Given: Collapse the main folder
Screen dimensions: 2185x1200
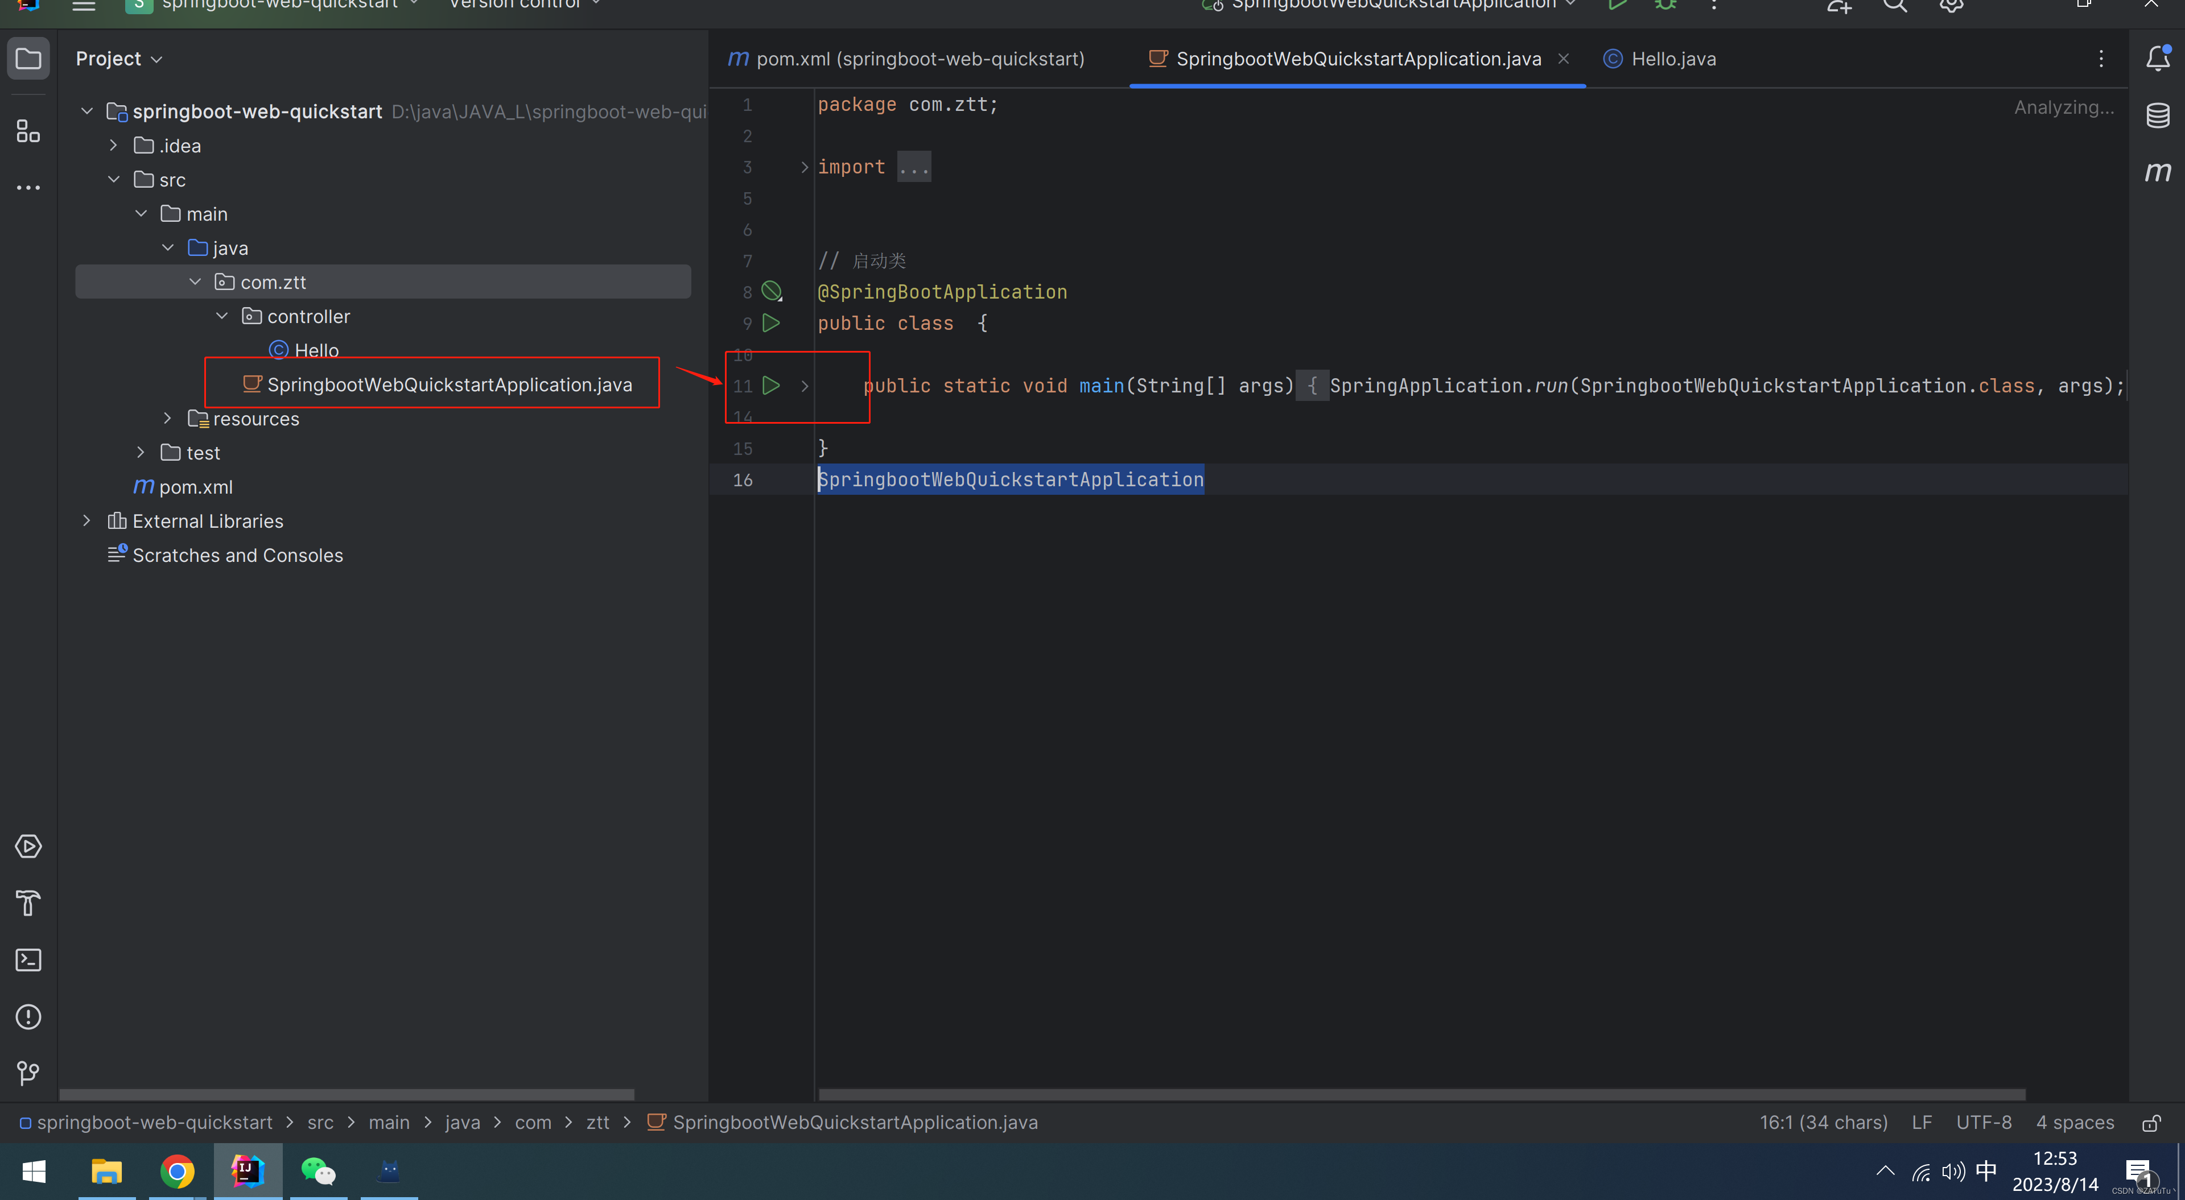Looking at the screenshot, I should point(141,214).
